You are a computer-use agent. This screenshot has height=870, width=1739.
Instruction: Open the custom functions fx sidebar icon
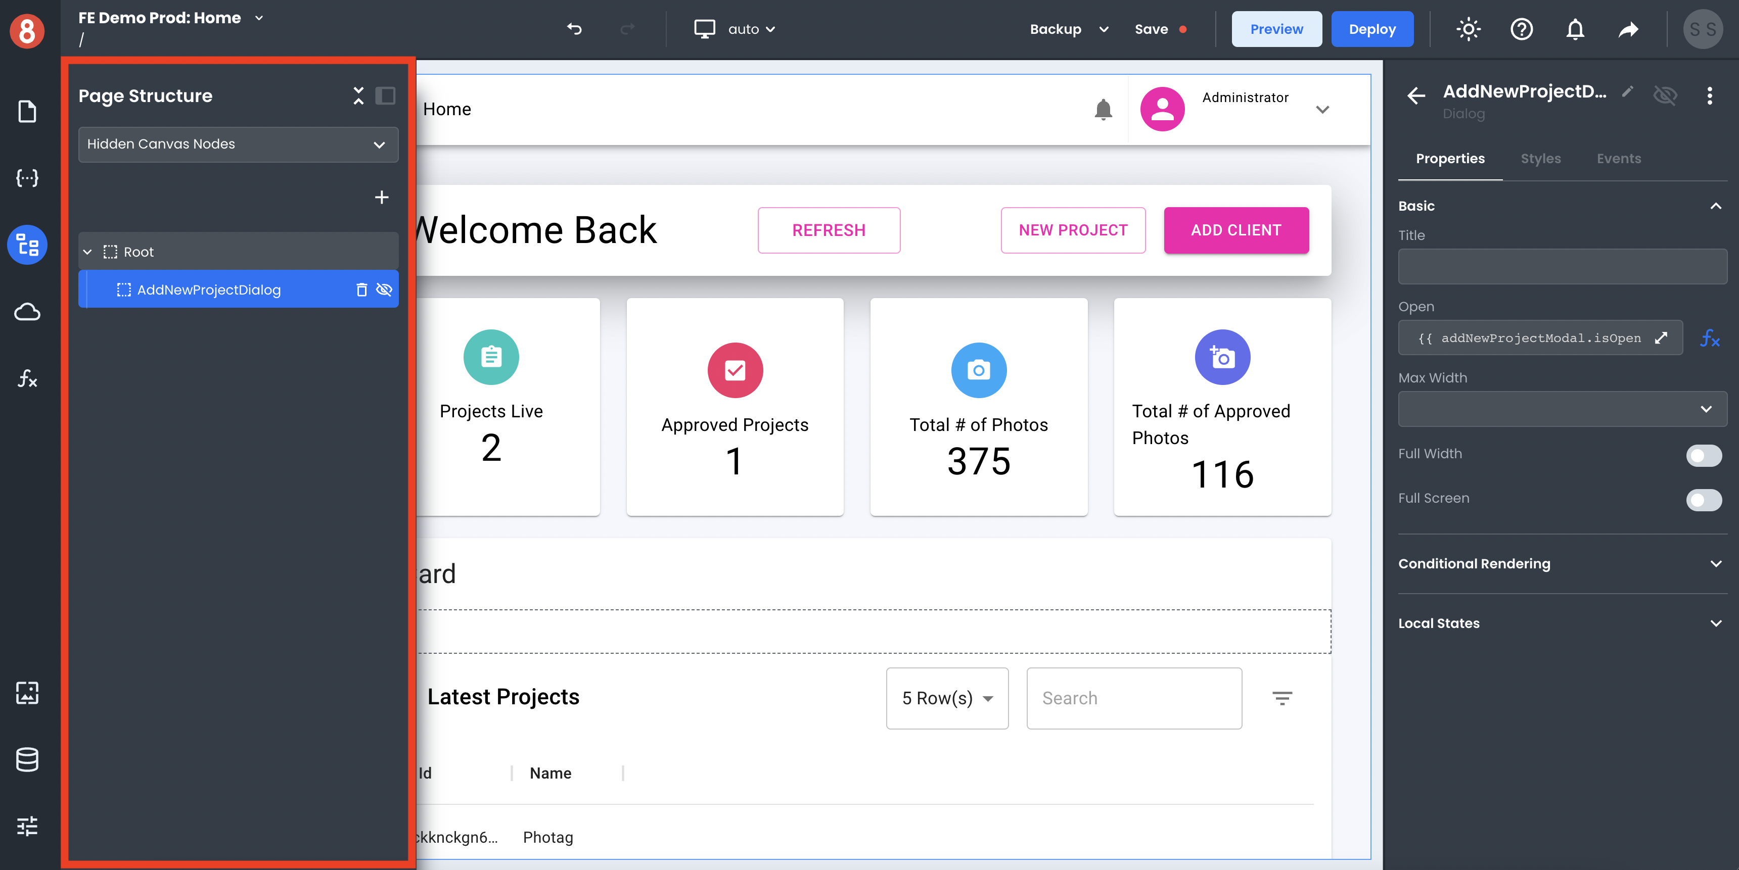(x=27, y=378)
